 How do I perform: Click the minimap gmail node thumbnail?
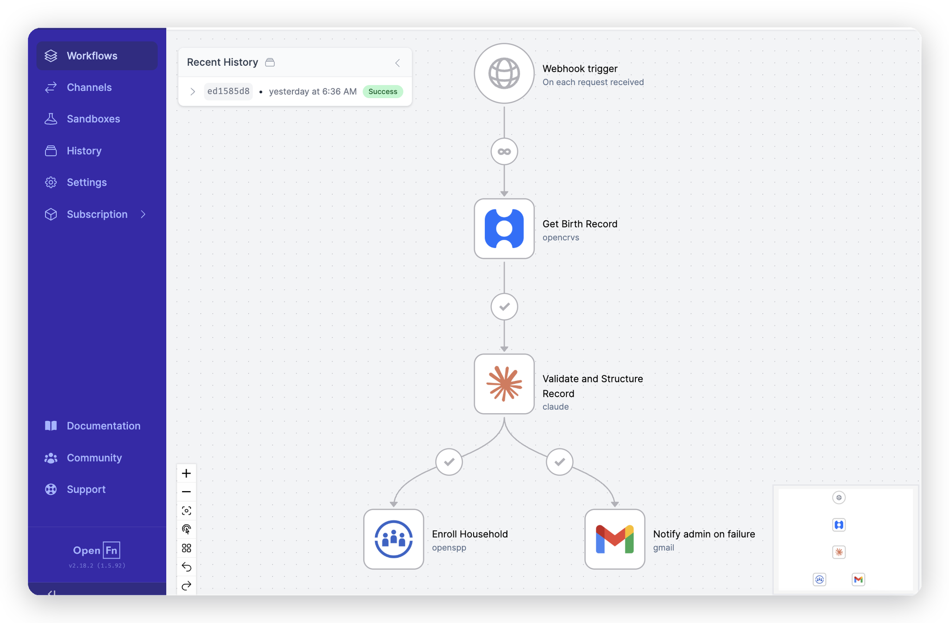(x=859, y=579)
